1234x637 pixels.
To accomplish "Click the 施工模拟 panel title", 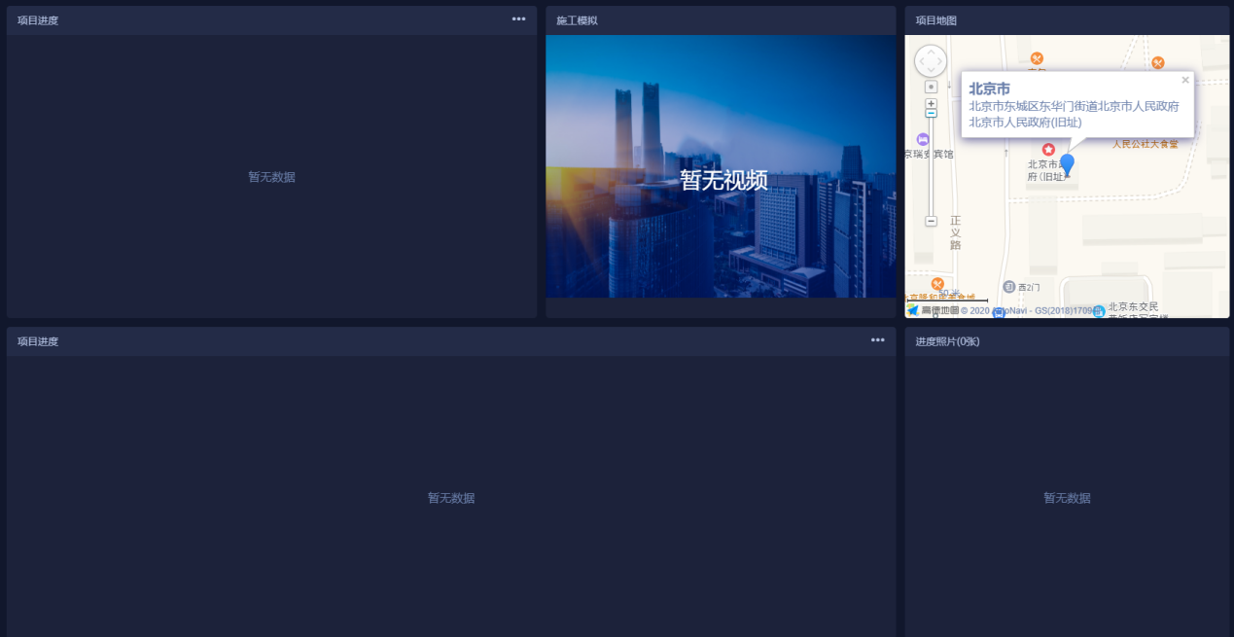I will 577,20.
